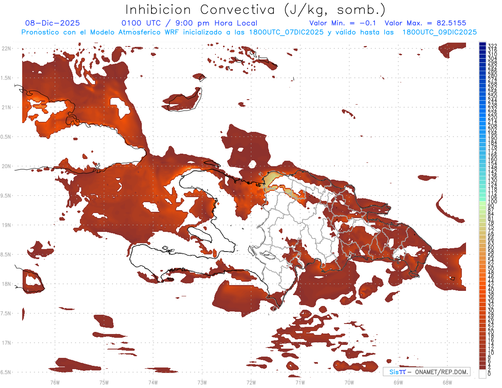Click the "6.5N" latitude label
Image resolution: width=502 pixels, height=388 pixels.
5,372
